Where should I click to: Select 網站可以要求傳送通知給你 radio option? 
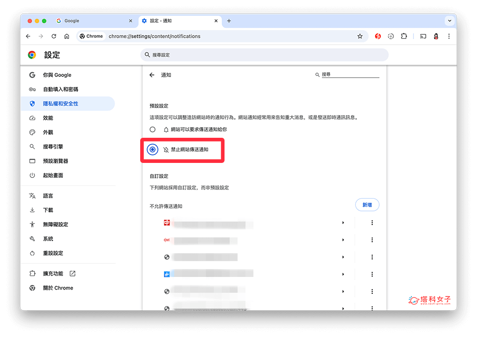[x=152, y=129]
